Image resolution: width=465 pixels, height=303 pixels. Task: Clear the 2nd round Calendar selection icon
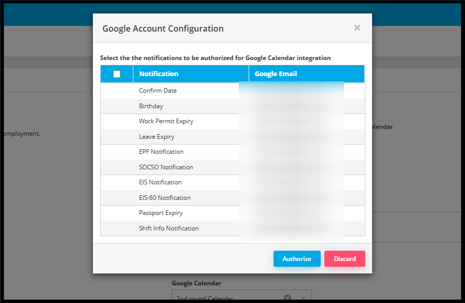click(288, 298)
